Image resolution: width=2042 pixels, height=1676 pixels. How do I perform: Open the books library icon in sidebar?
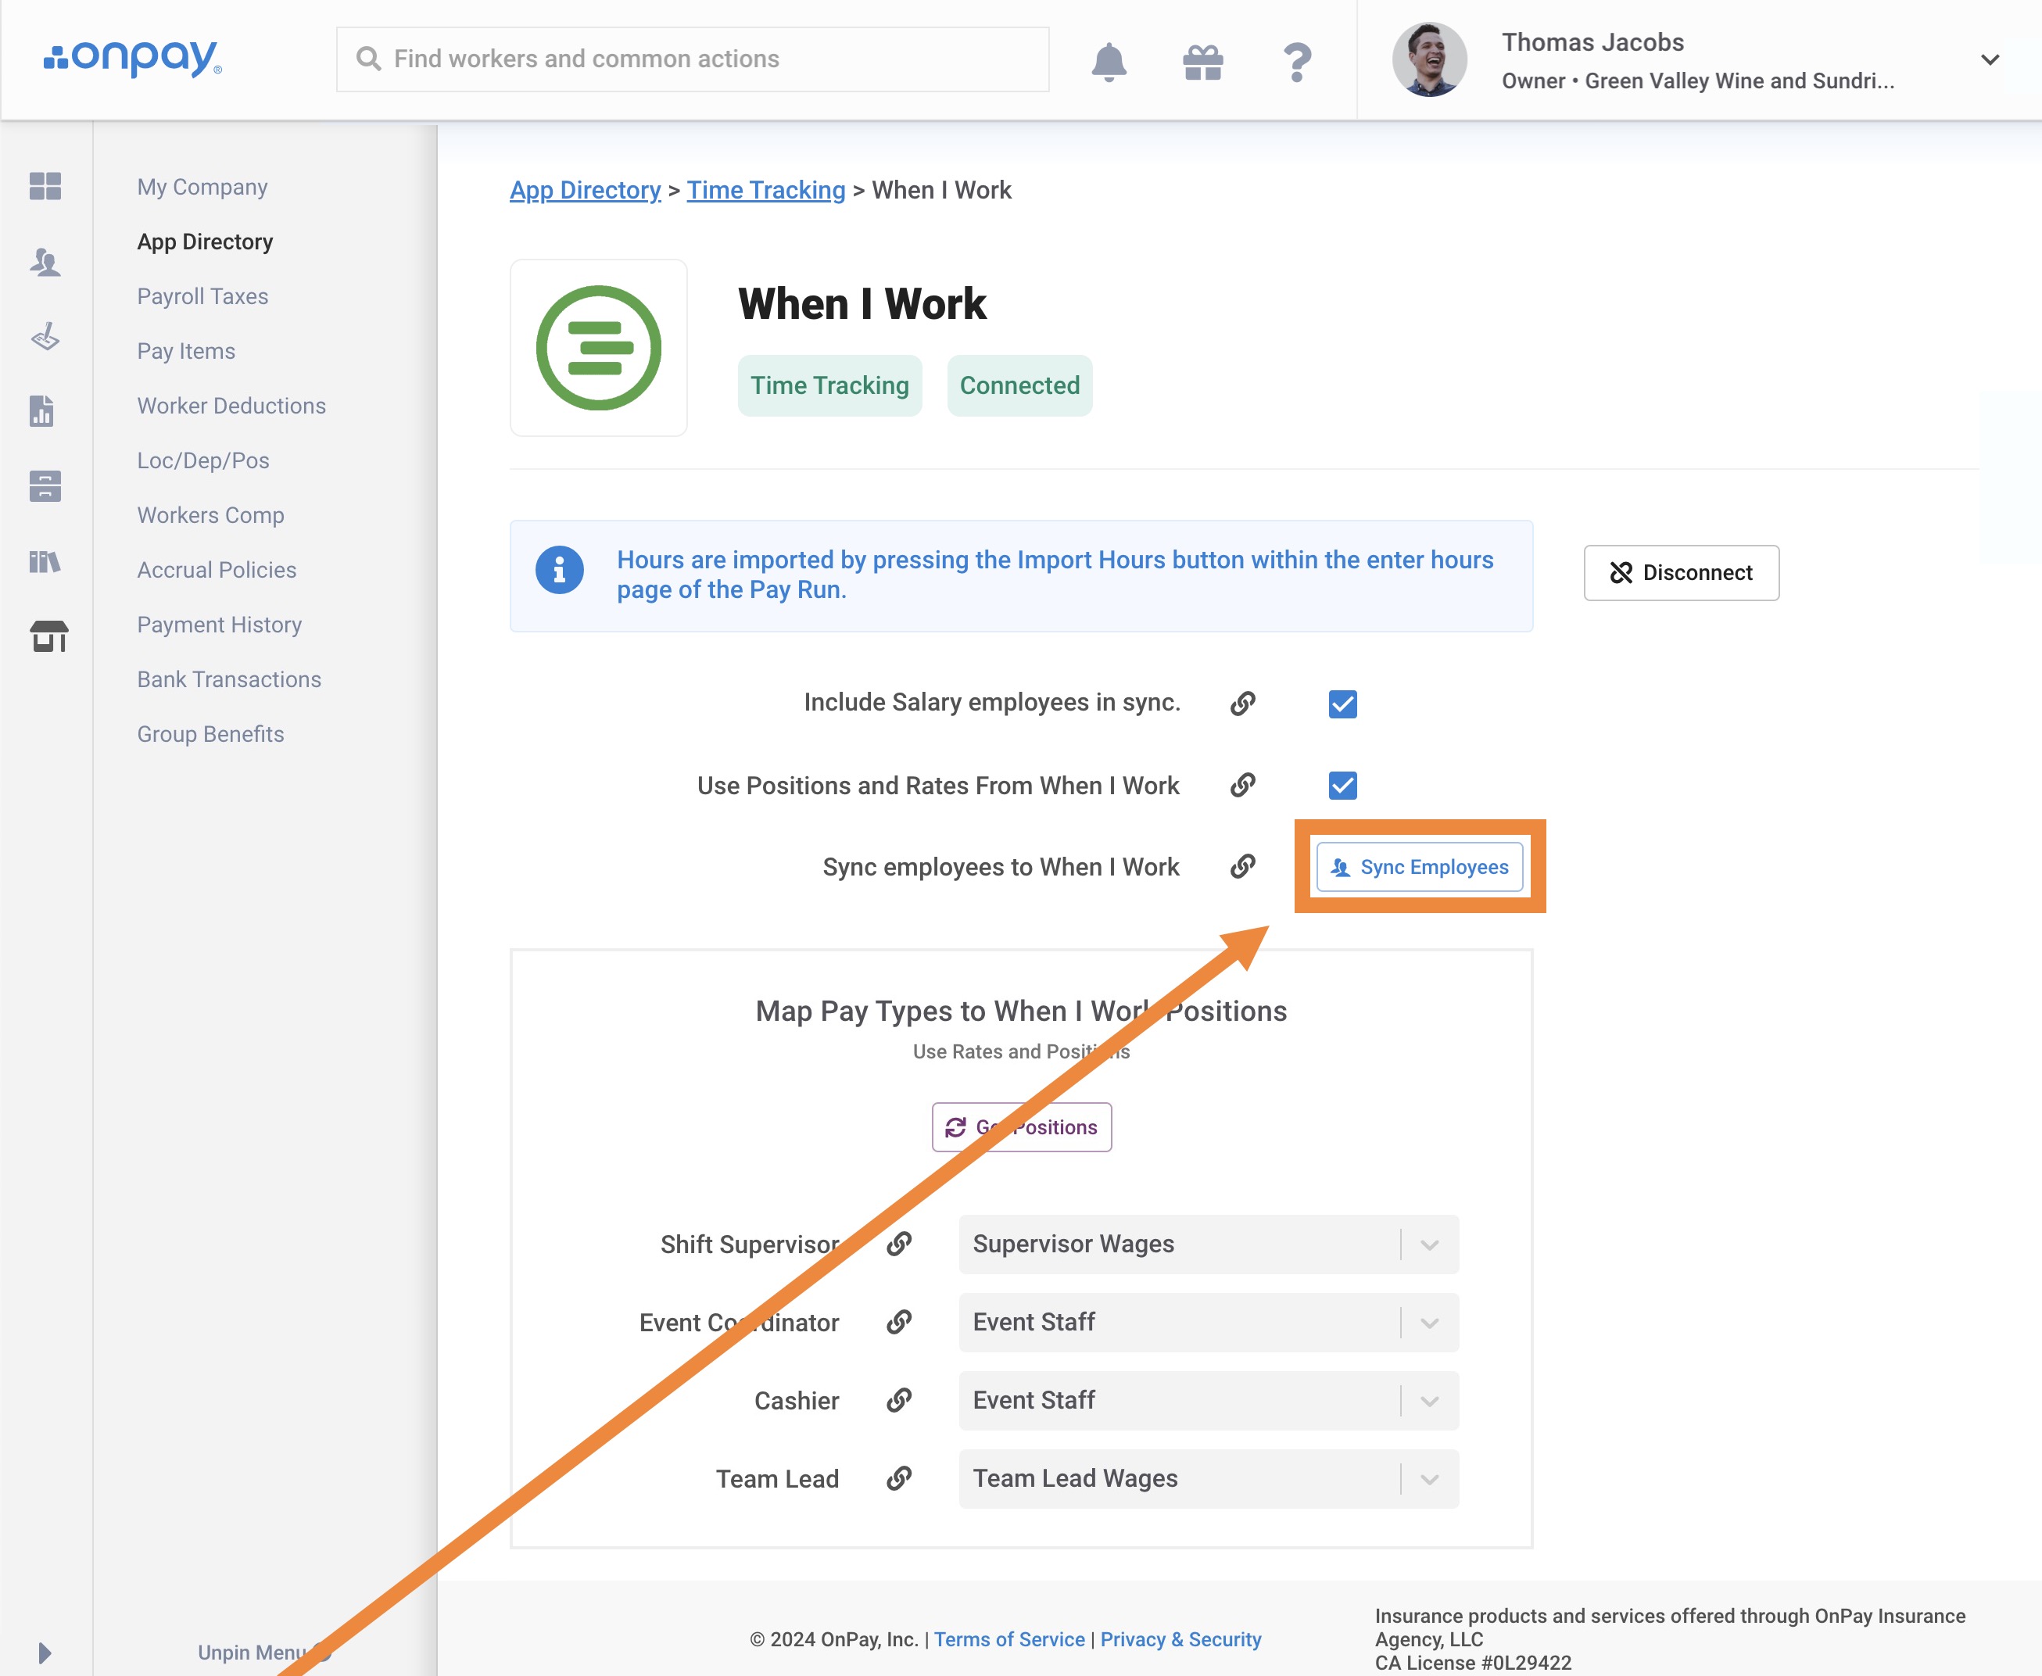(45, 561)
